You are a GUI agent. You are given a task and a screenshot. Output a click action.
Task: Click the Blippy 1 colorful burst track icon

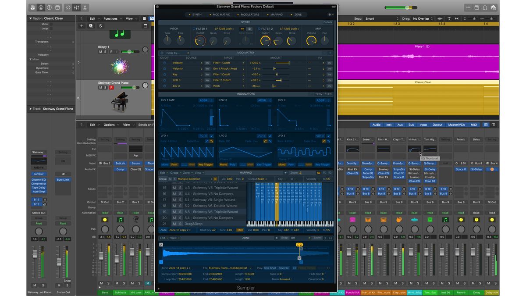[119, 66]
